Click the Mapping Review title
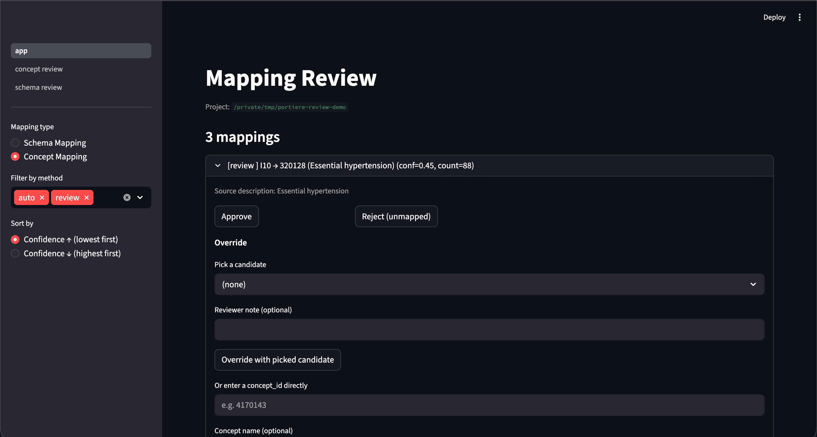Screen dimensions: 817x437 tap(291, 78)
